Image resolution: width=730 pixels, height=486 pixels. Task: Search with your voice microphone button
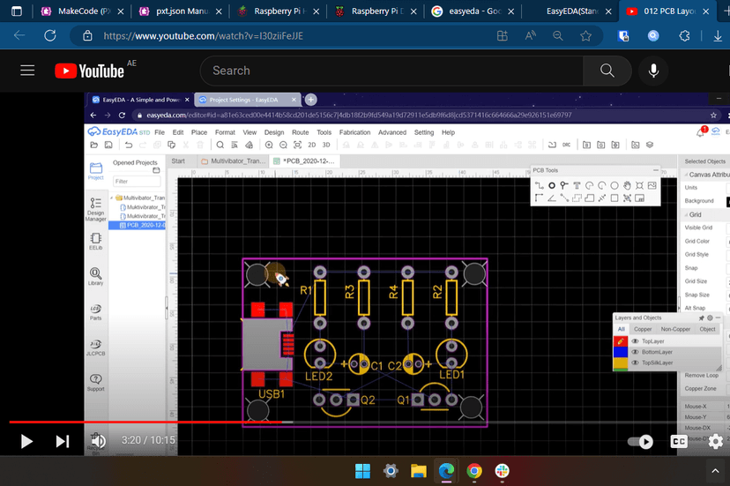653,71
